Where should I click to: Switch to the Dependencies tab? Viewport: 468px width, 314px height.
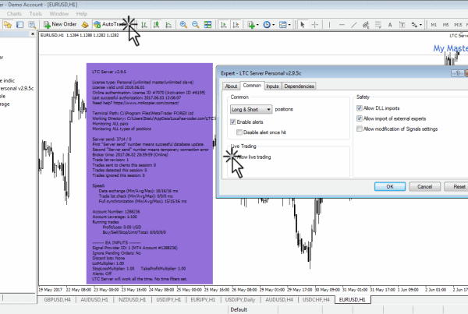[299, 86]
